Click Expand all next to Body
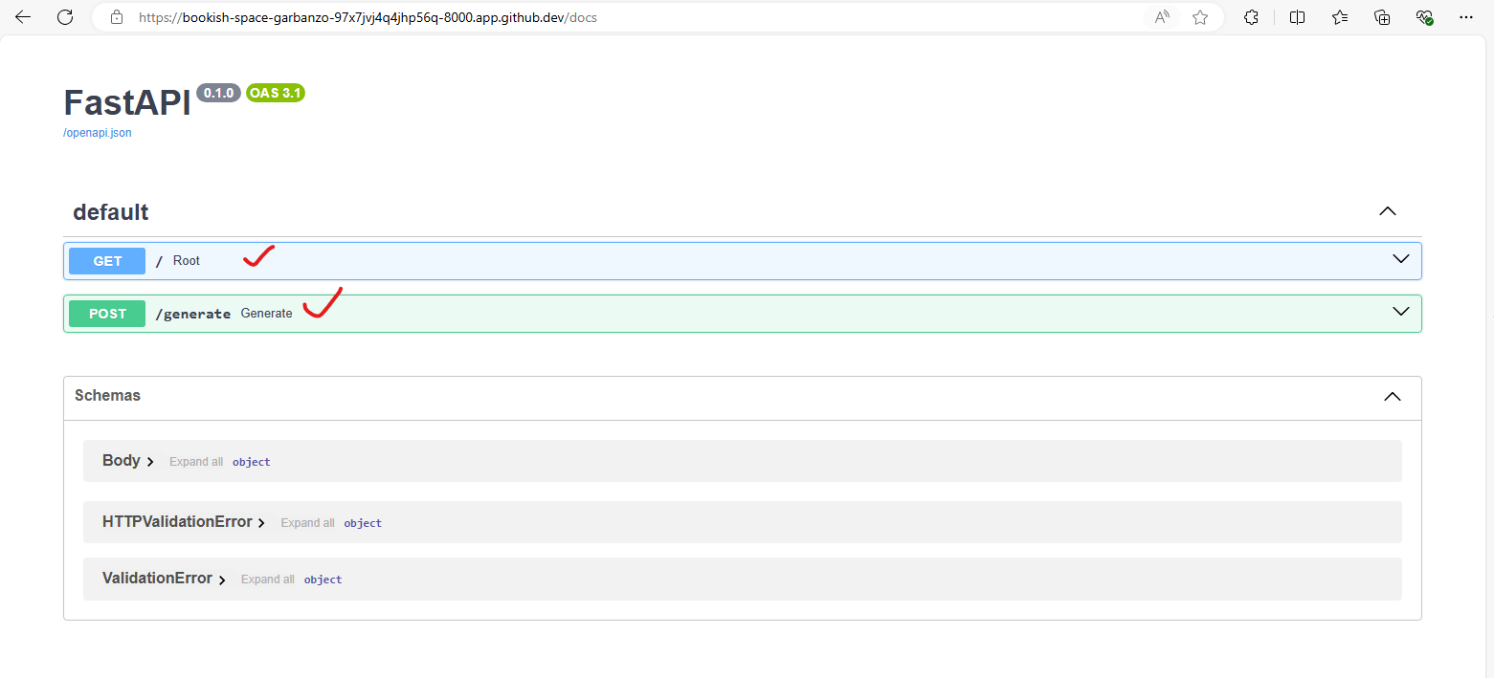The width and height of the screenshot is (1494, 678). (x=196, y=462)
